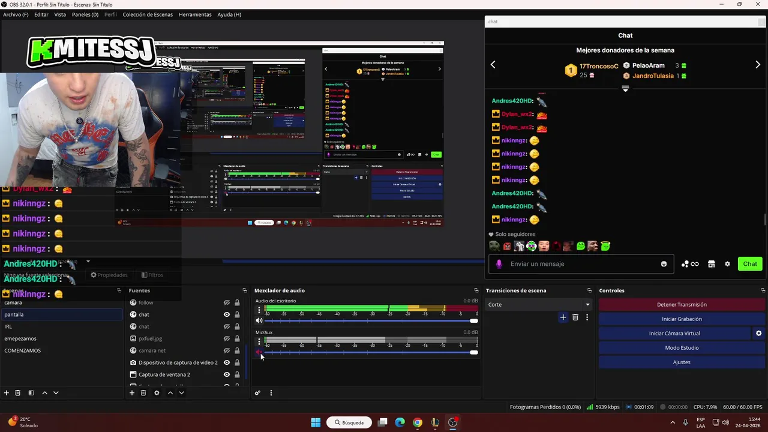Hide Dispositivo de captura de video 2
The height and width of the screenshot is (432, 768).
pos(227,362)
